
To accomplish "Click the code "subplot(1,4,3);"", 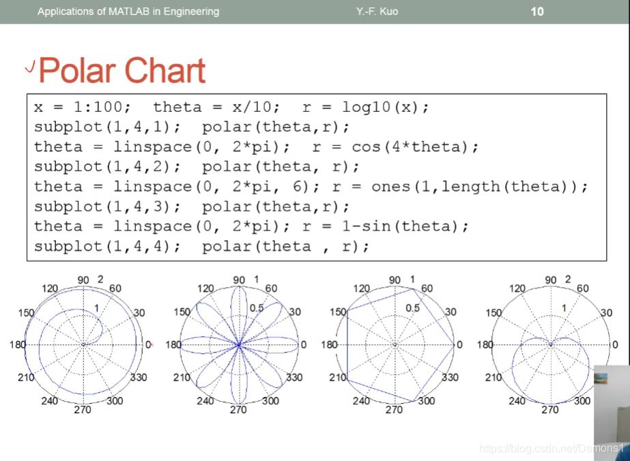I will [107, 207].
